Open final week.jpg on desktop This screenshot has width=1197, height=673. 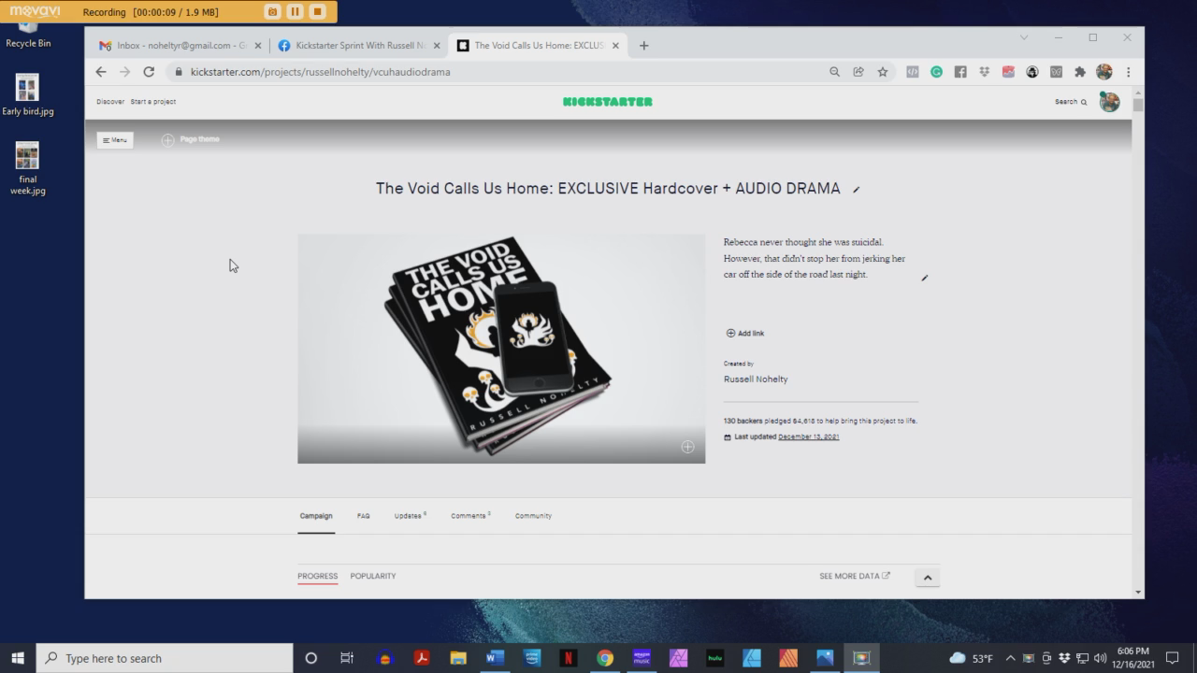tap(27, 168)
